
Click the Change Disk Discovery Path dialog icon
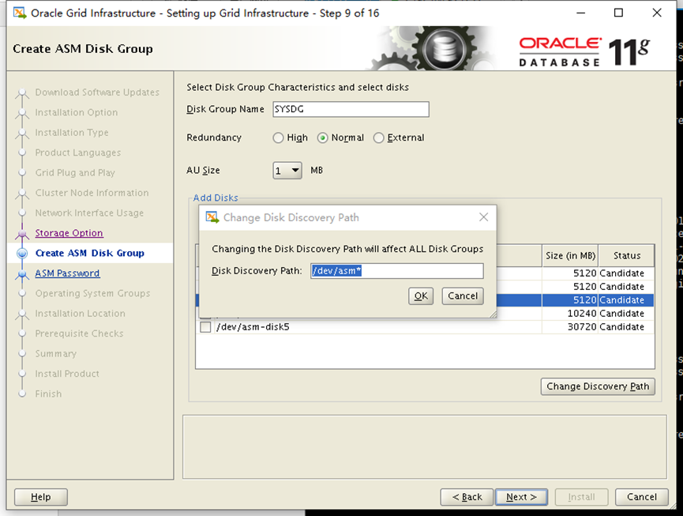(x=212, y=217)
